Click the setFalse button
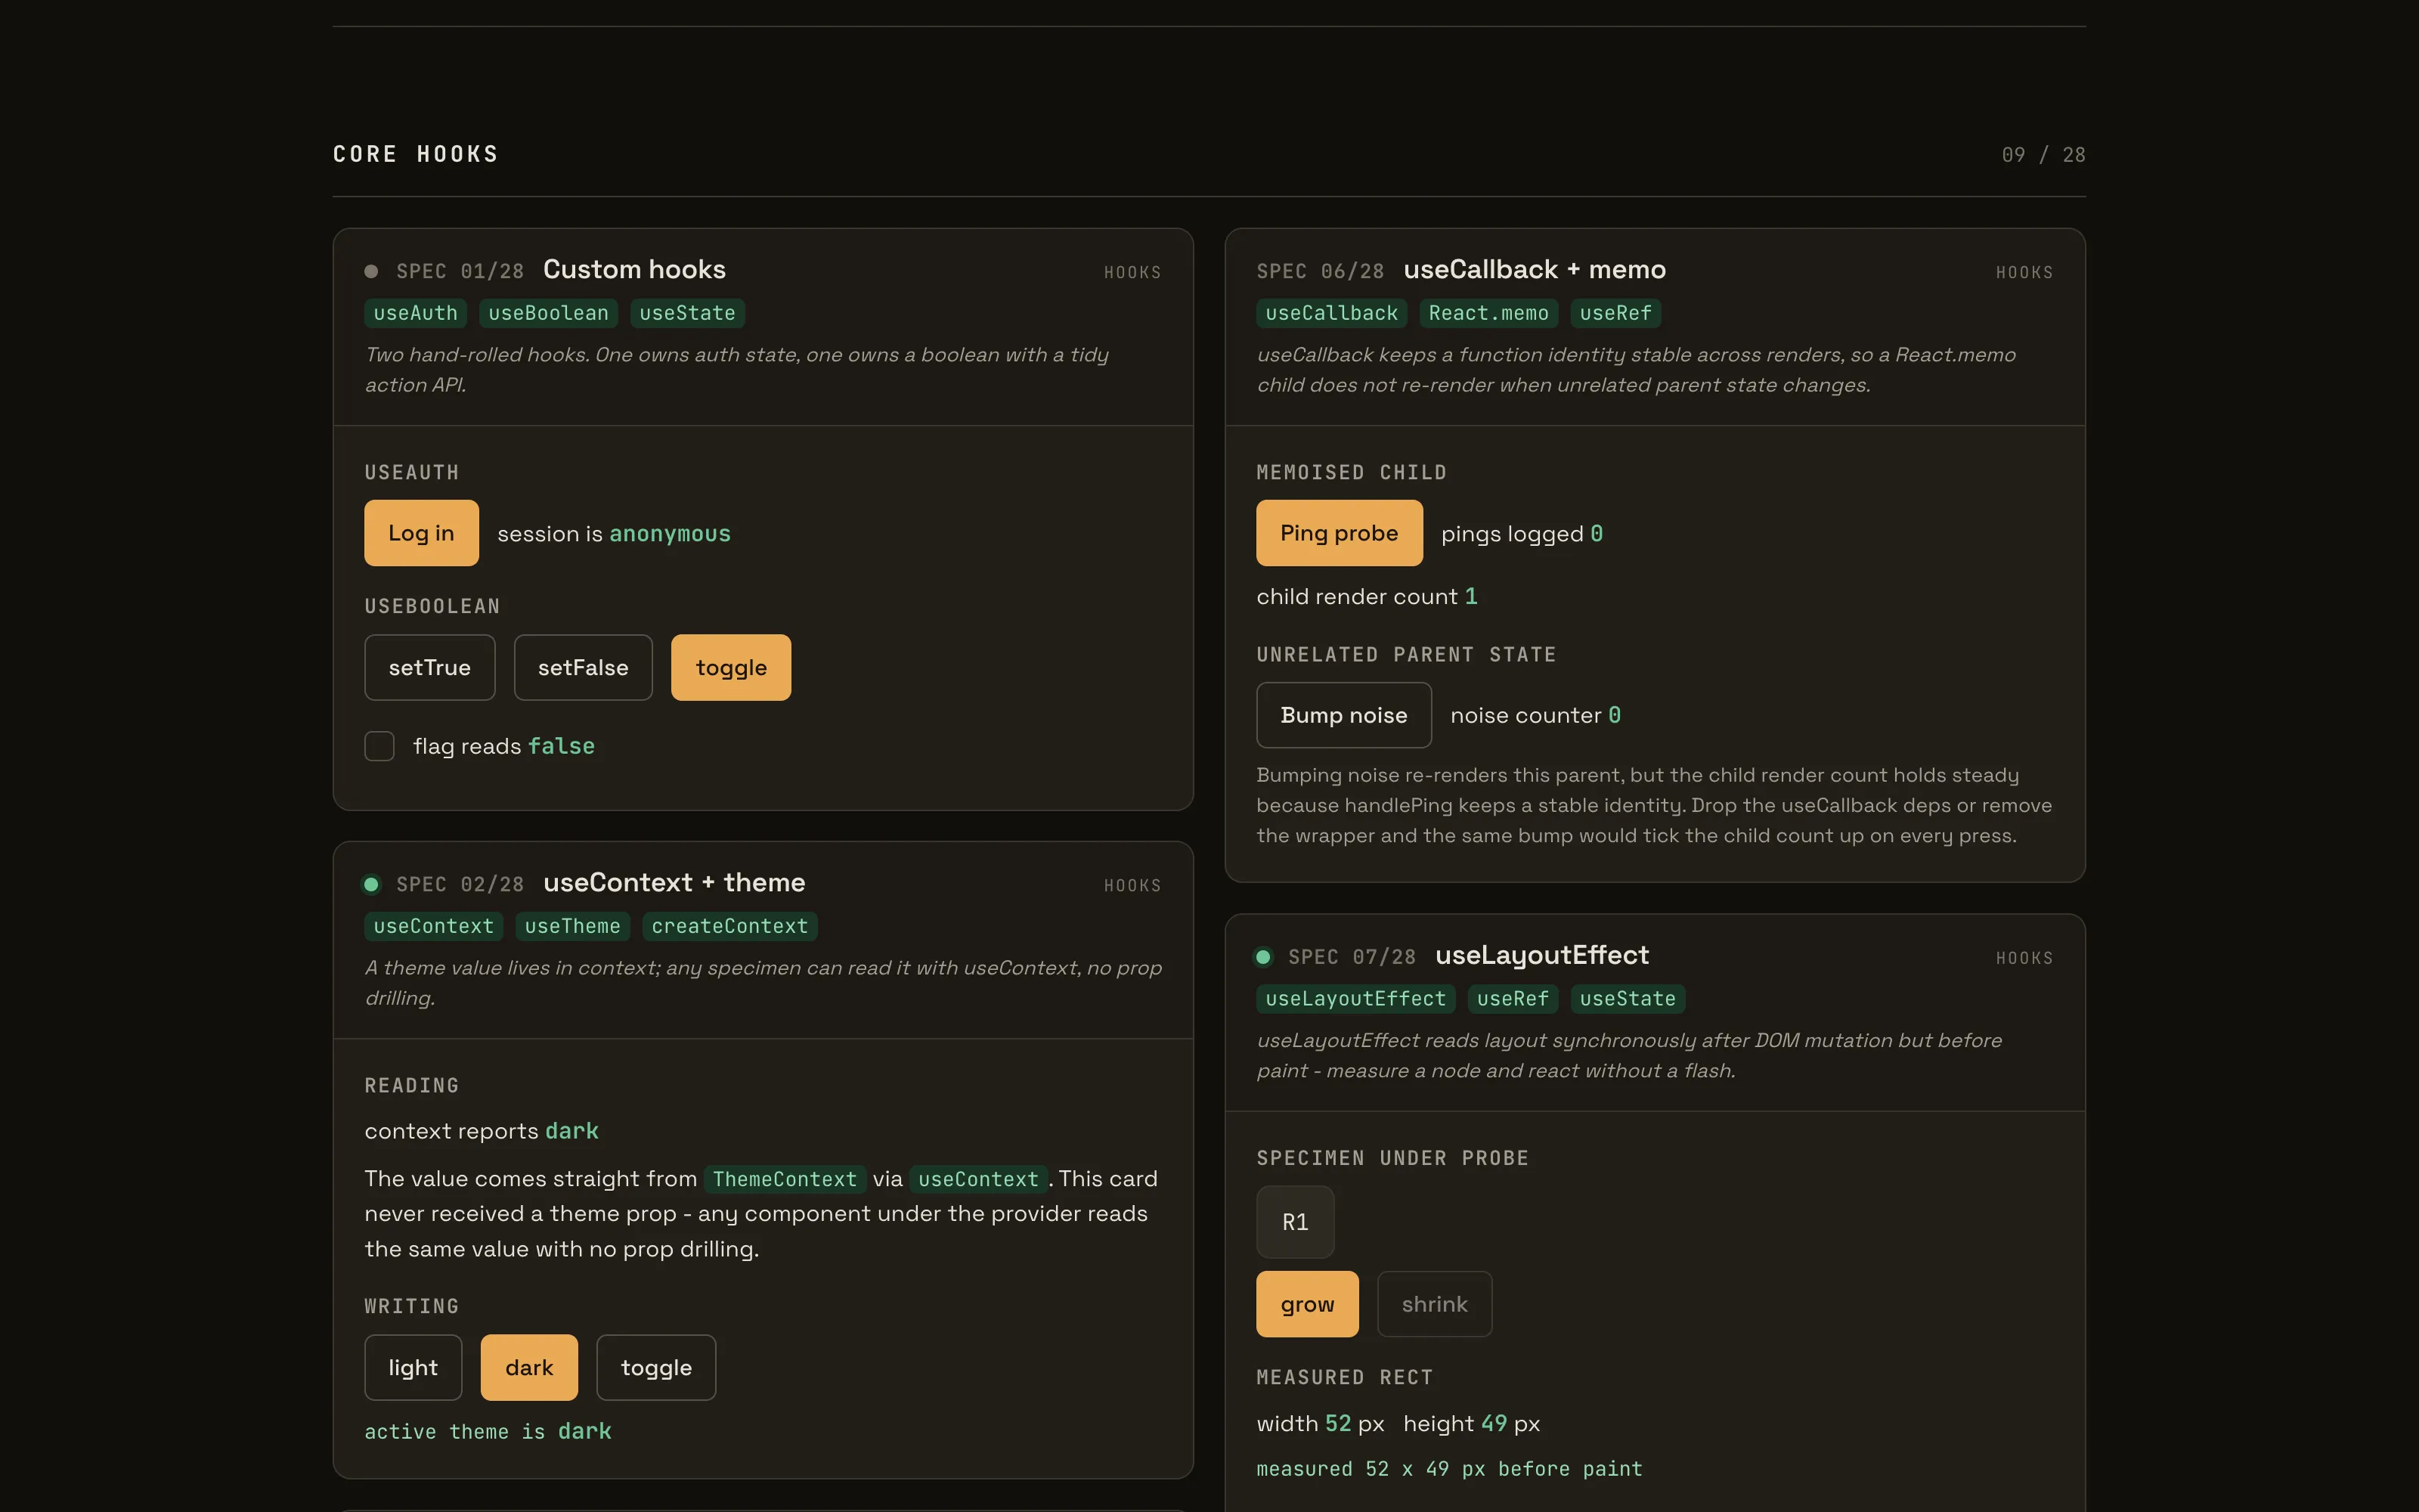This screenshot has height=1512, width=2419. pyautogui.click(x=583, y=667)
